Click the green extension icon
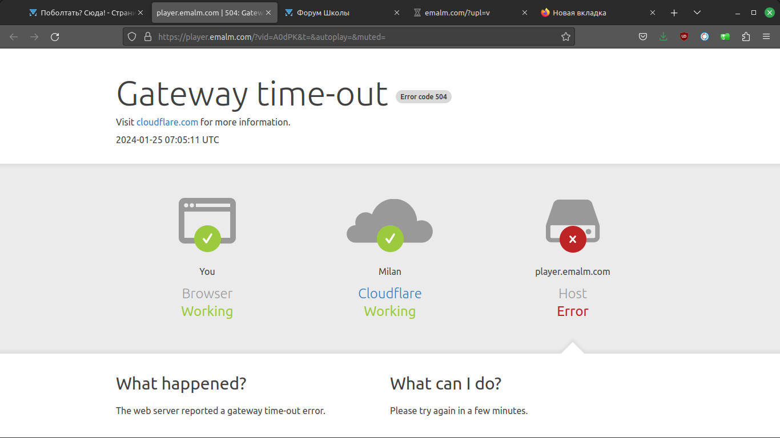 [725, 36]
